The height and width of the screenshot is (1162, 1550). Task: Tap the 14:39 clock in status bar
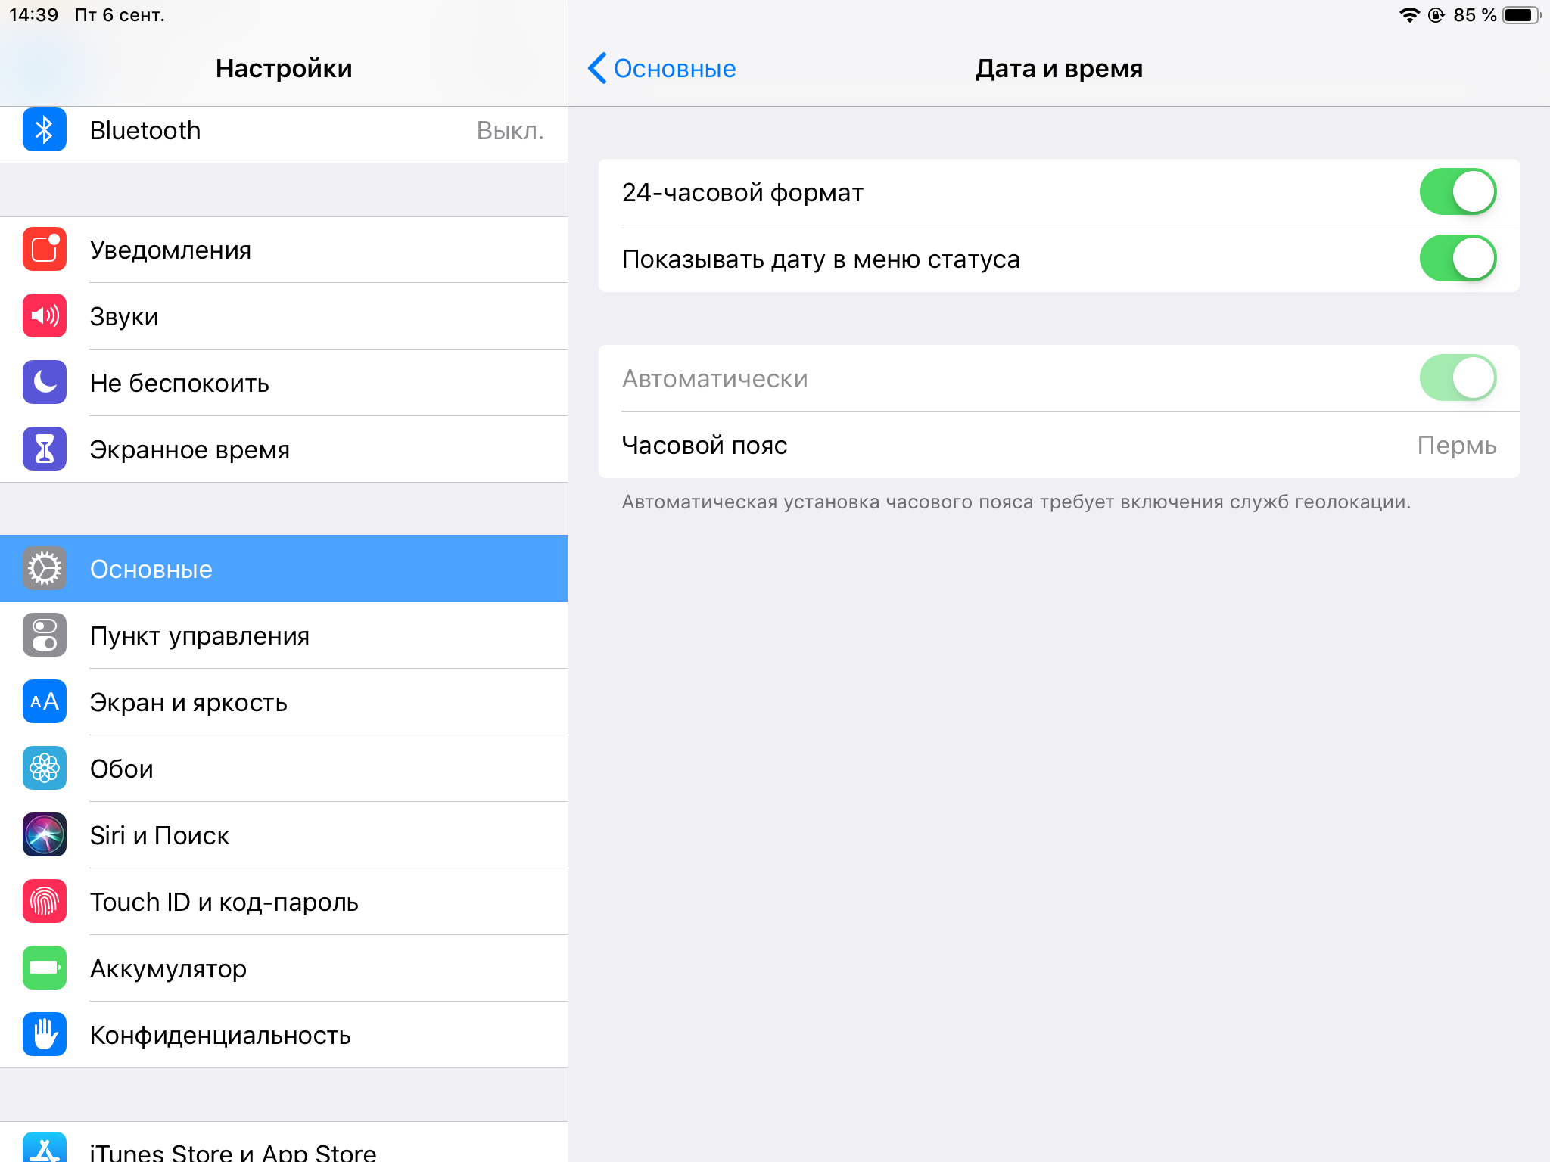click(x=34, y=15)
